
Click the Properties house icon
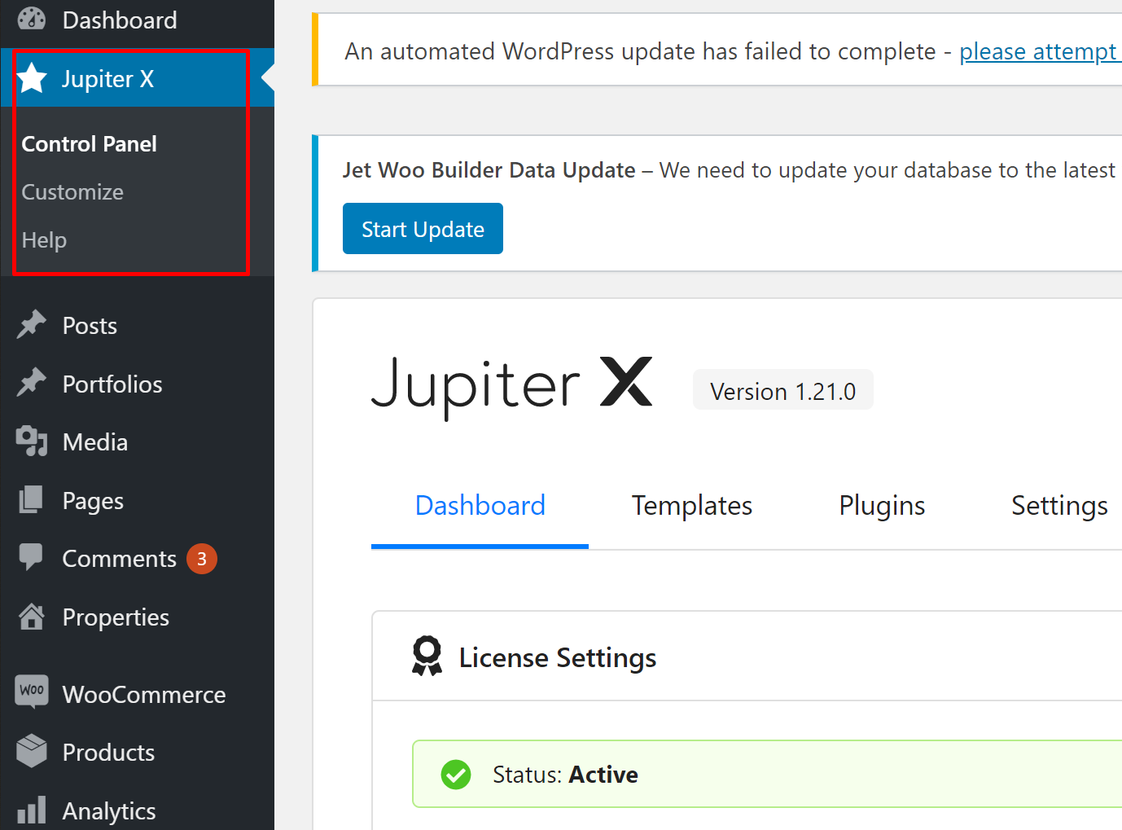click(x=32, y=617)
